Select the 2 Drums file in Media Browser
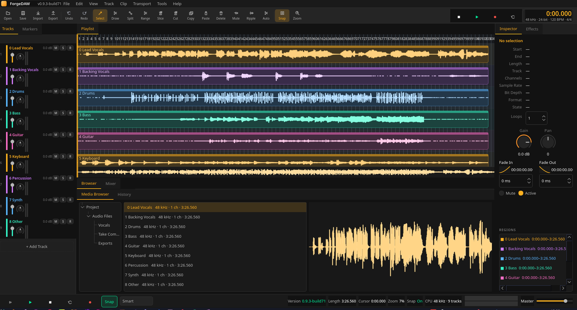 [215, 227]
